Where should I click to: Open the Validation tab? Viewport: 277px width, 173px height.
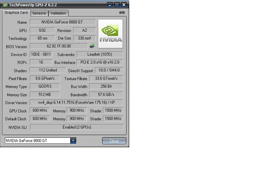tap(58, 13)
